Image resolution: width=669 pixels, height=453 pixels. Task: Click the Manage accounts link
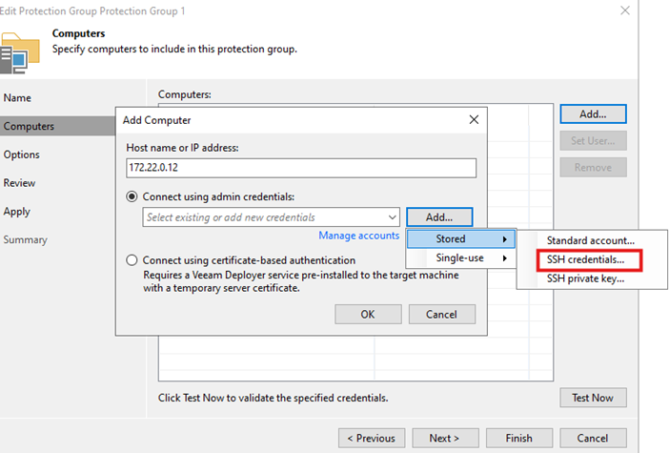pos(358,236)
